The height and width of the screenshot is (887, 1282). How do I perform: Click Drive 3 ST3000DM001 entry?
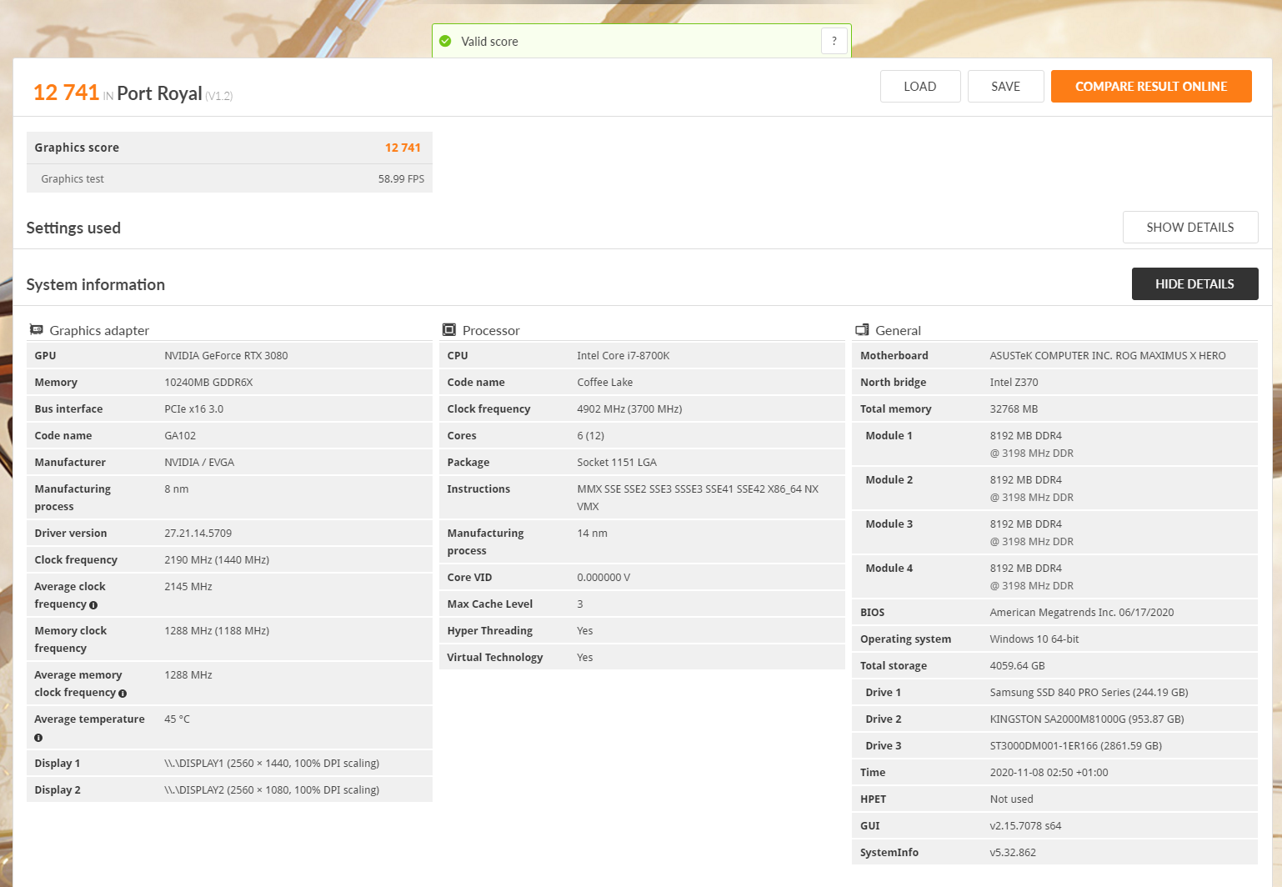pyautogui.click(x=1076, y=745)
